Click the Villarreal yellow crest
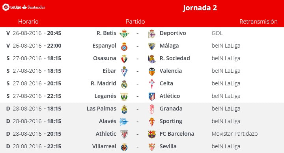The image size is (284, 153). [x=124, y=147]
